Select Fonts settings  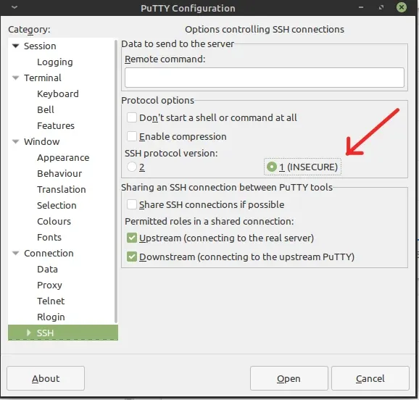point(49,237)
